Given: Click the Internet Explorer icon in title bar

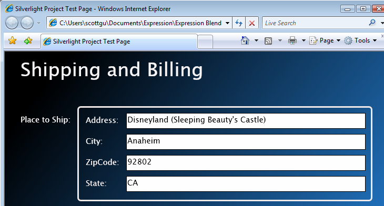Looking at the screenshot, I should pyautogui.click(x=9, y=8).
